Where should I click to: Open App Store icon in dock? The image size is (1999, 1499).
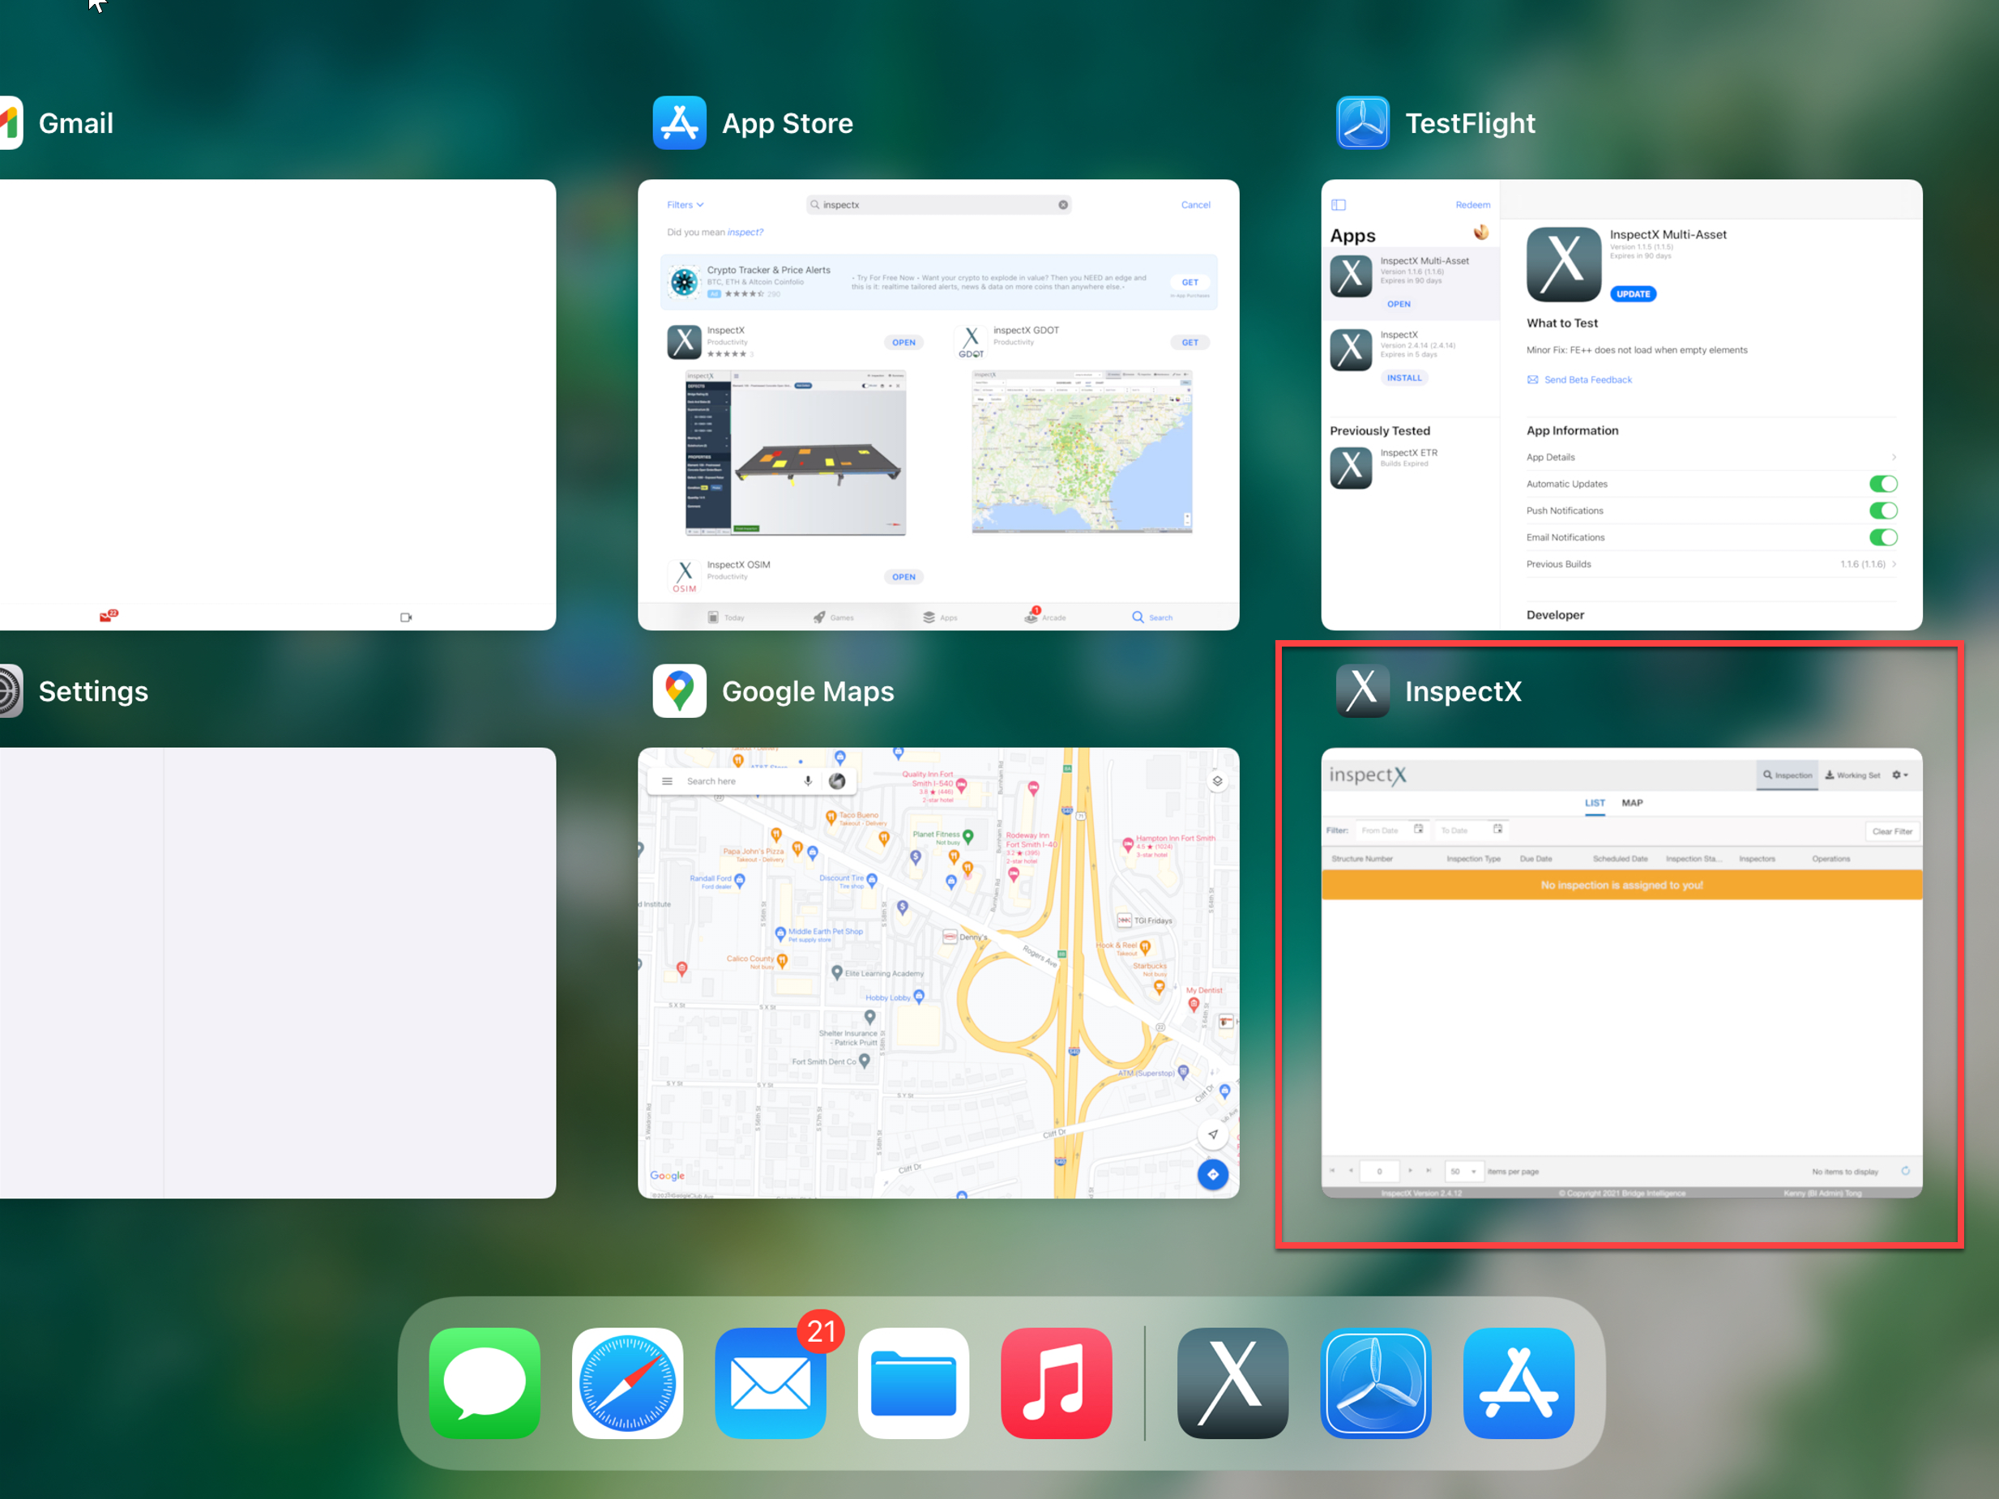pos(1518,1382)
